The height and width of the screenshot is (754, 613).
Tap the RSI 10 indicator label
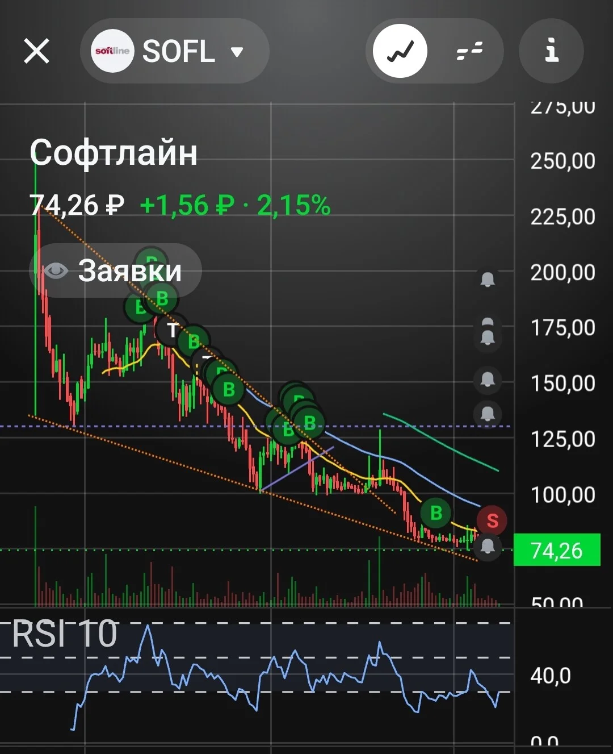click(x=65, y=634)
